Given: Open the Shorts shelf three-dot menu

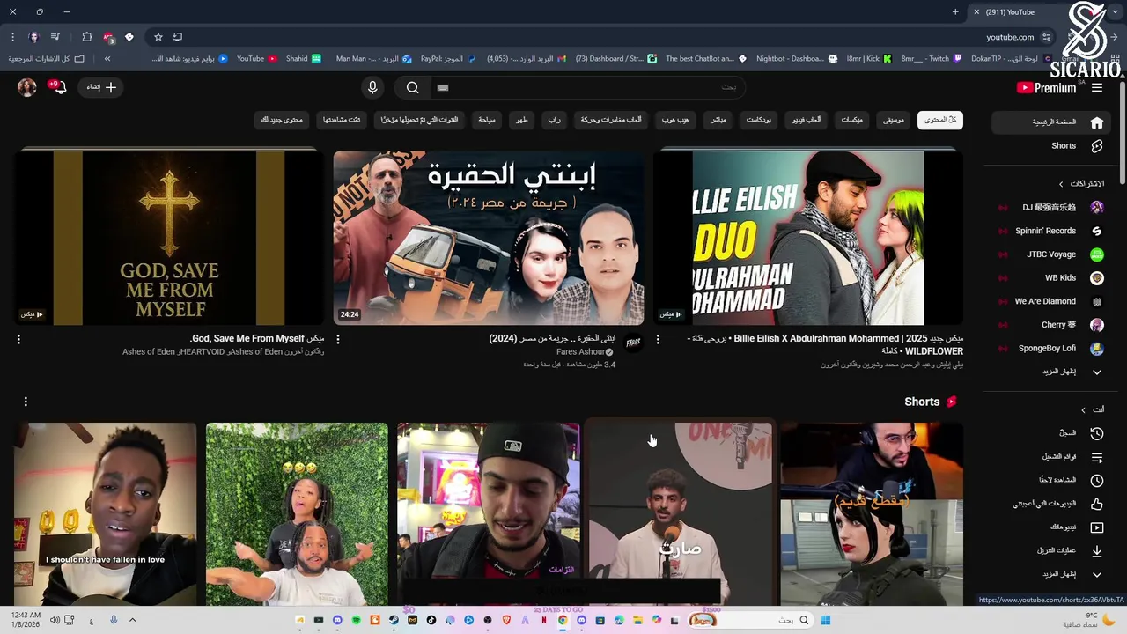Looking at the screenshot, I should click(x=26, y=402).
